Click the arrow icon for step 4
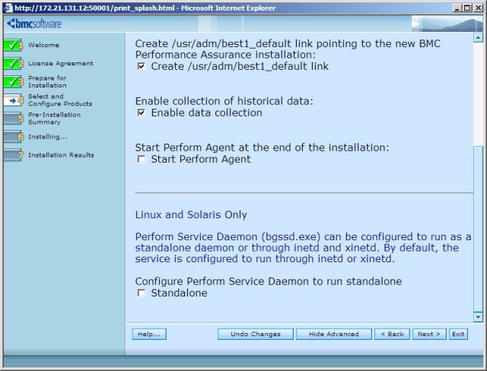 14,100
